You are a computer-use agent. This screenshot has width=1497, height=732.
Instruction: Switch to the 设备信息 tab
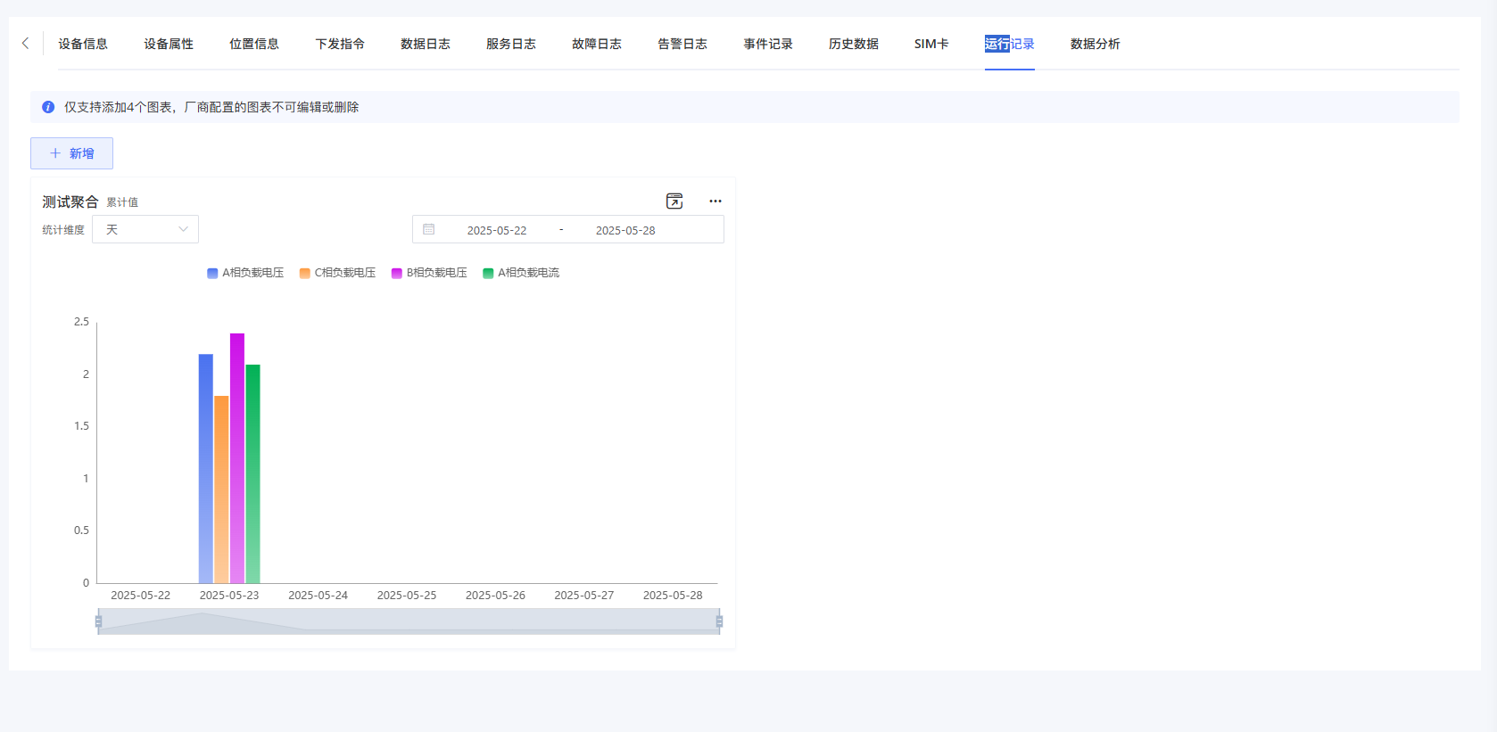click(83, 44)
